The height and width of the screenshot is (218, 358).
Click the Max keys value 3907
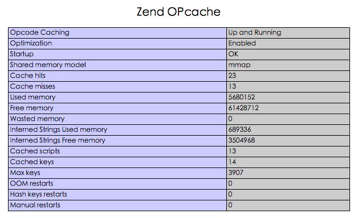point(236,173)
